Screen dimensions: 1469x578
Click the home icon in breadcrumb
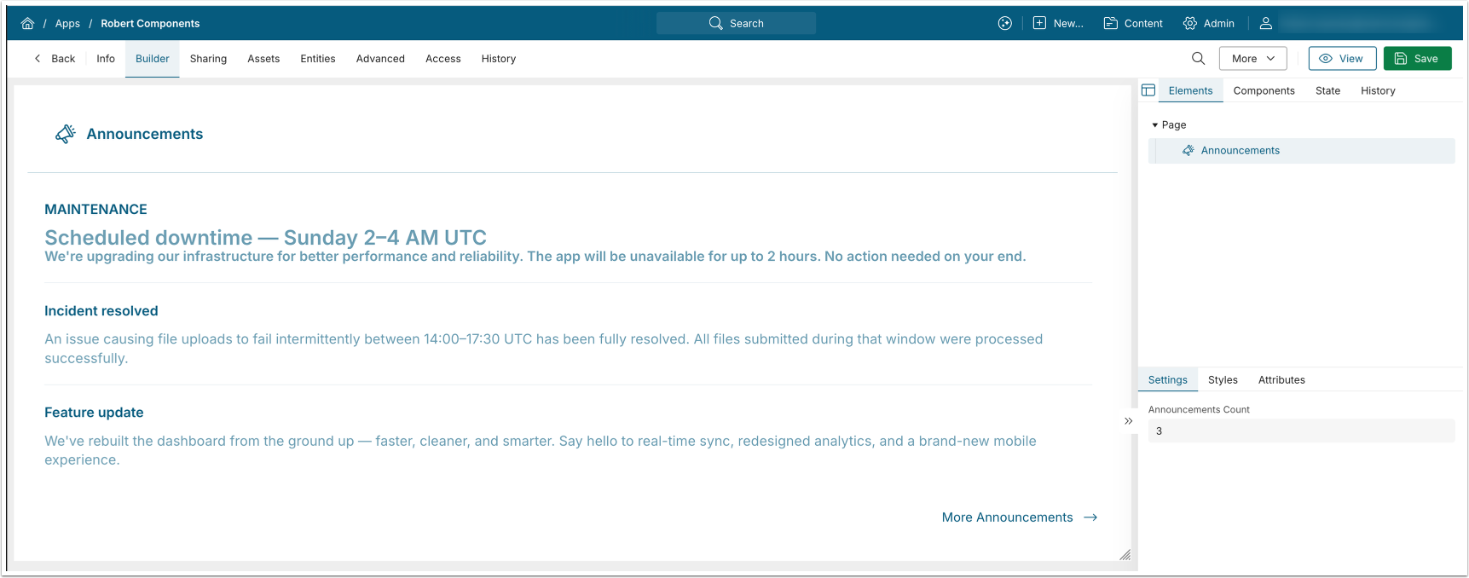(x=27, y=24)
